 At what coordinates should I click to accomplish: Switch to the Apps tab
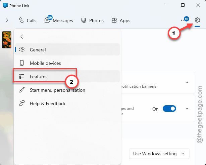[121, 20]
